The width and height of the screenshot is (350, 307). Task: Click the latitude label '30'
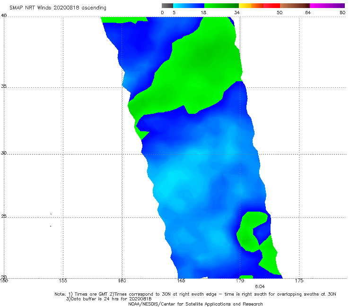click(4, 153)
